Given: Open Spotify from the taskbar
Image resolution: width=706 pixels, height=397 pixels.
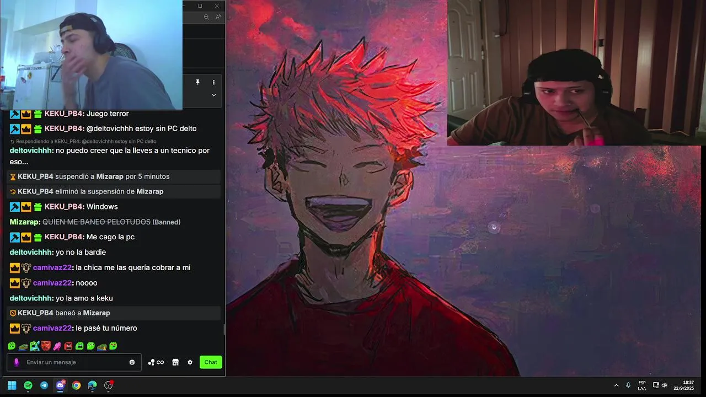Looking at the screenshot, I should click(x=28, y=385).
